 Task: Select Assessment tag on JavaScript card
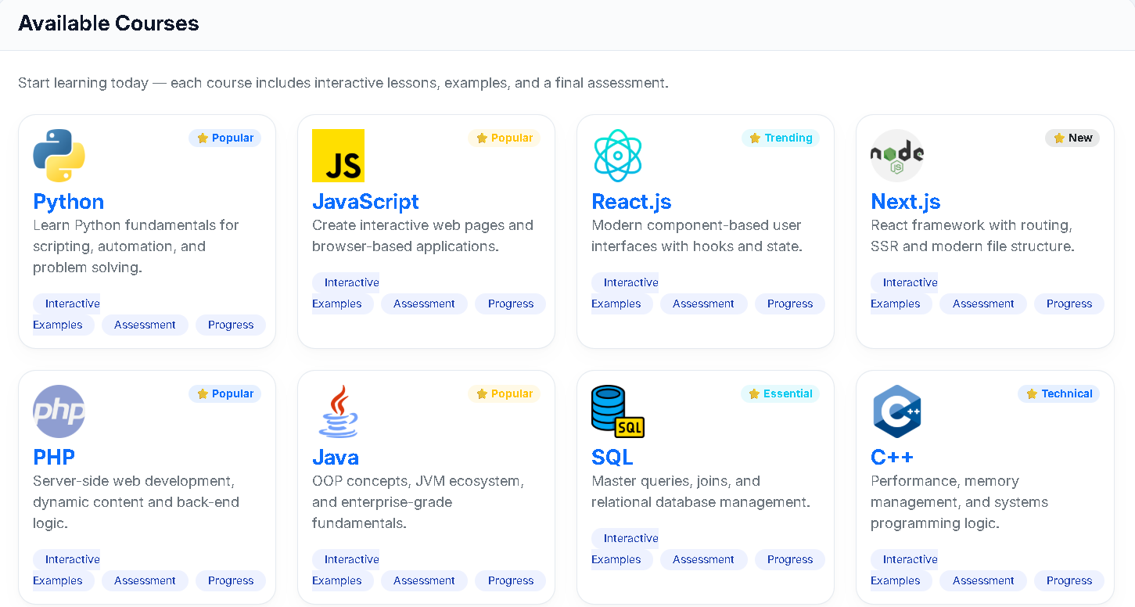424,303
